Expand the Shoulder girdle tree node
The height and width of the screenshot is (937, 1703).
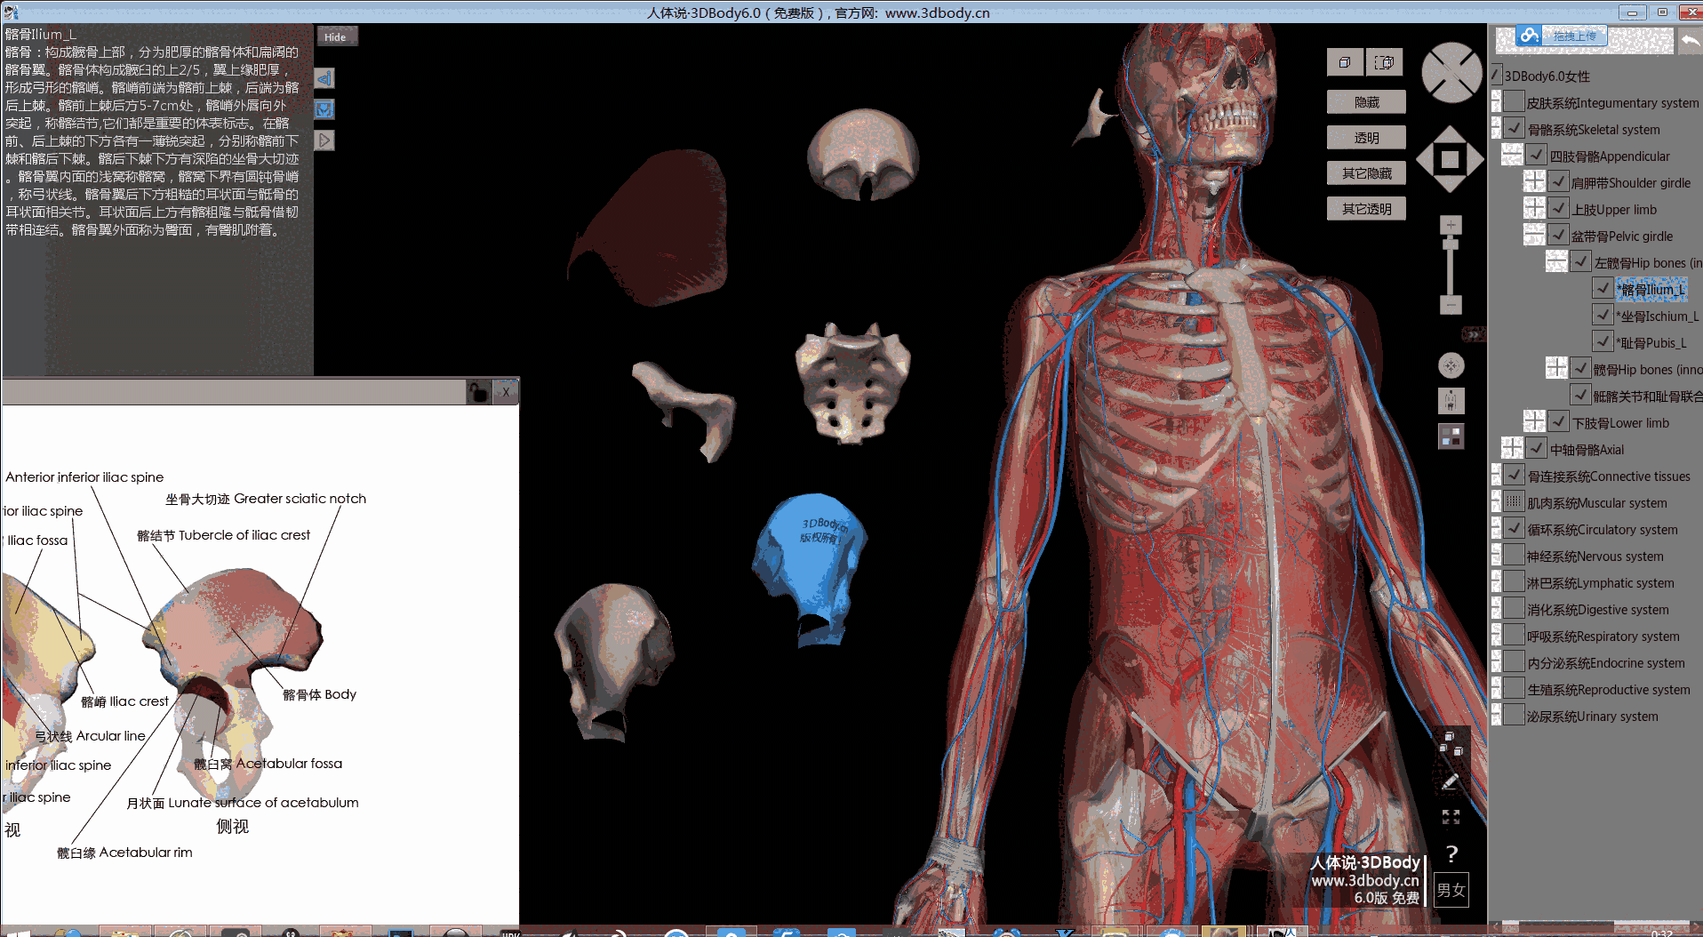(1534, 181)
